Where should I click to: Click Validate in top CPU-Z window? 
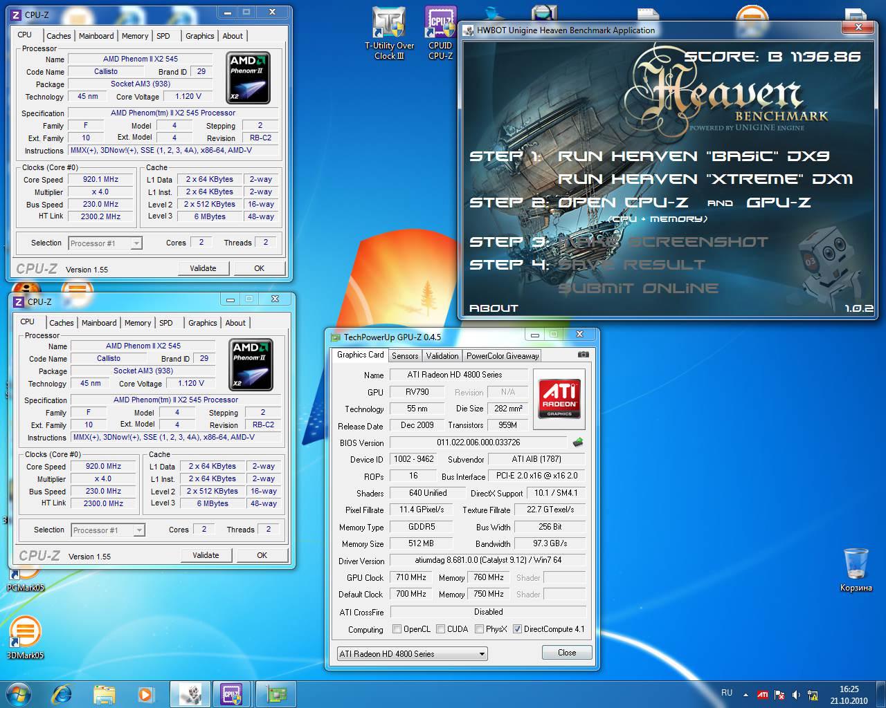(x=204, y=268)
